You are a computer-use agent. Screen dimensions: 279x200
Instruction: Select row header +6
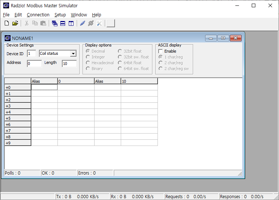18,125
